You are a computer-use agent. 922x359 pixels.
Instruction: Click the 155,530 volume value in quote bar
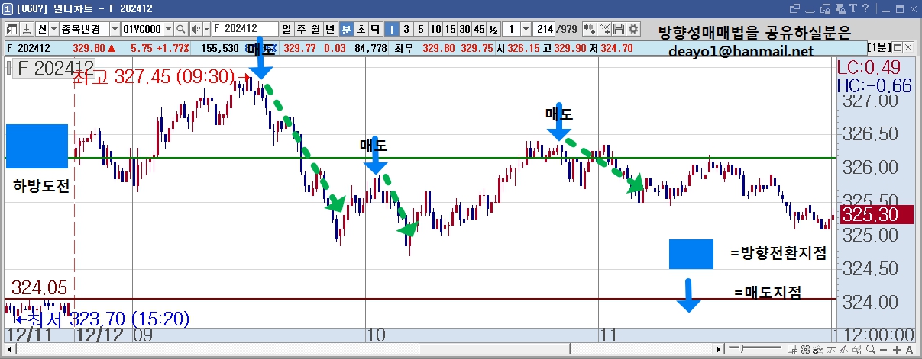click(218, 47)
